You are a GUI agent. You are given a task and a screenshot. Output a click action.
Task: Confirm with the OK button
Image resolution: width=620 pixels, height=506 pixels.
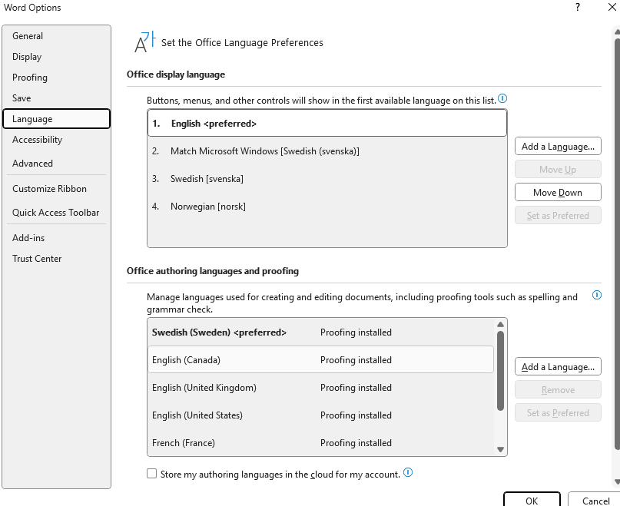(x=532, y=500)
